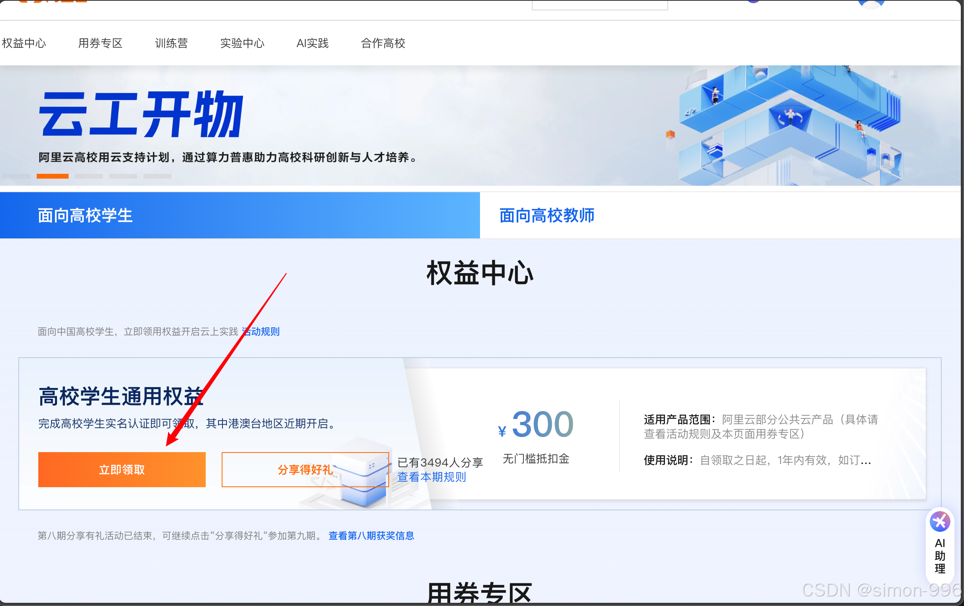Open 权益中心 in the navigation bar
964x606 pixels.
pyautogui.click(x=24, y=43)
